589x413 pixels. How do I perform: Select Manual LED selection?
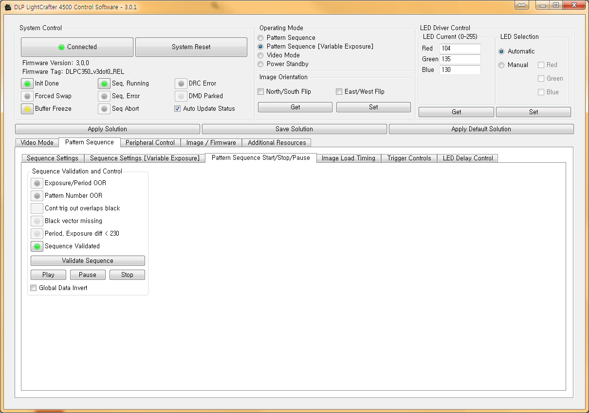502,65
